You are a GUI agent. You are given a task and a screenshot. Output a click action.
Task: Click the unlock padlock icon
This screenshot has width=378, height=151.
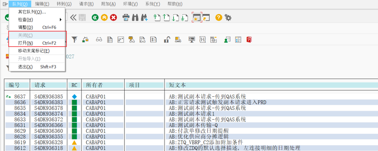(x=167, y=40)
